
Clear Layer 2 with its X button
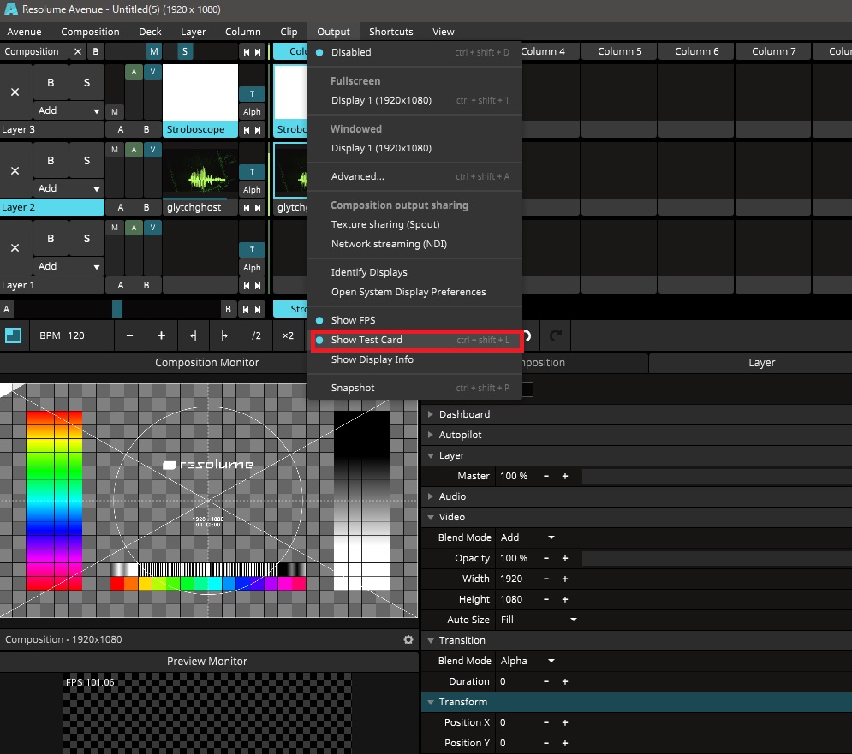click(15, 170)
